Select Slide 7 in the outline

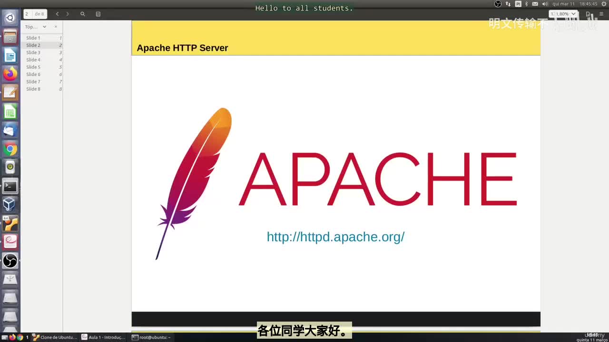[43, 82]
